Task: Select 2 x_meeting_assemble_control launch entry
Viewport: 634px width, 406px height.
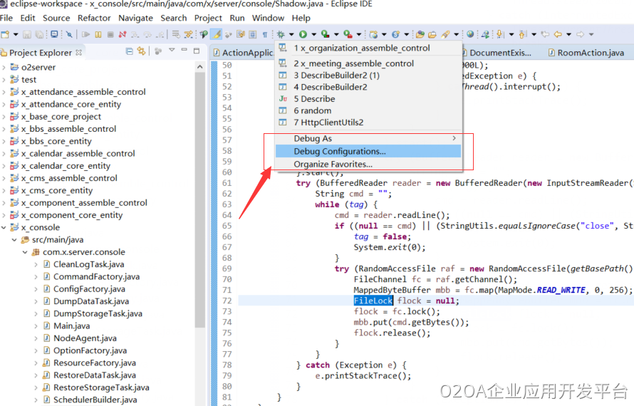Action: point(353,63)
